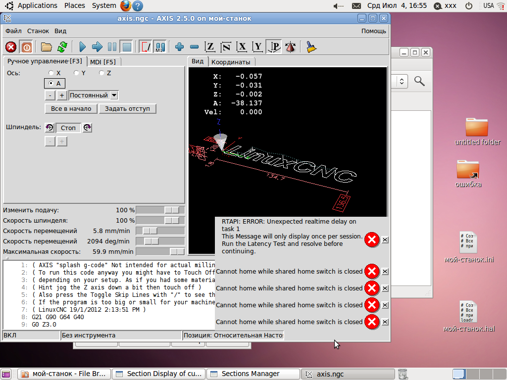
Task: Select the untitled folder desktop icon
Action: click(477, 132)
